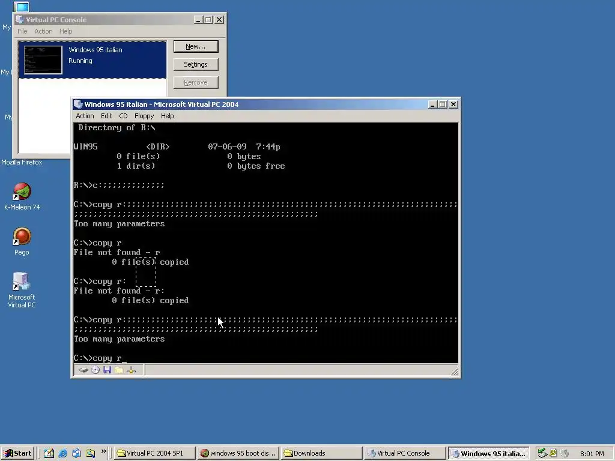Click the Windows 95 italian window title icon

coord(78,104)
